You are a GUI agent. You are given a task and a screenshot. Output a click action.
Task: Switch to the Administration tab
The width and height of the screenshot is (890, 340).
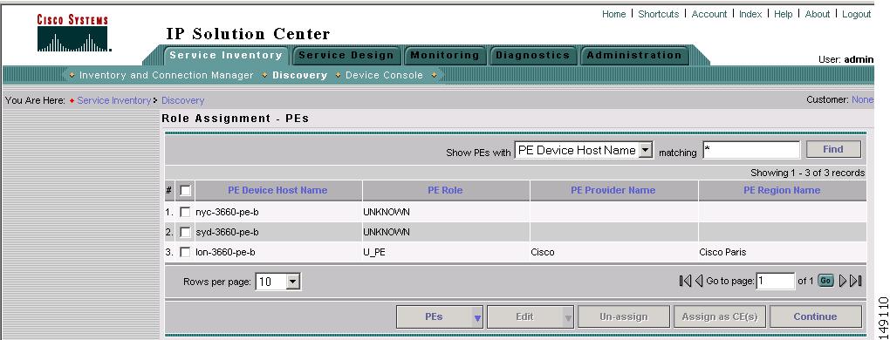click(x=634, y=56)
